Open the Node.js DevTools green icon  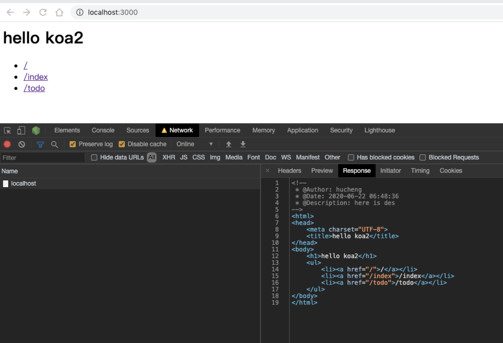(36, 131)
